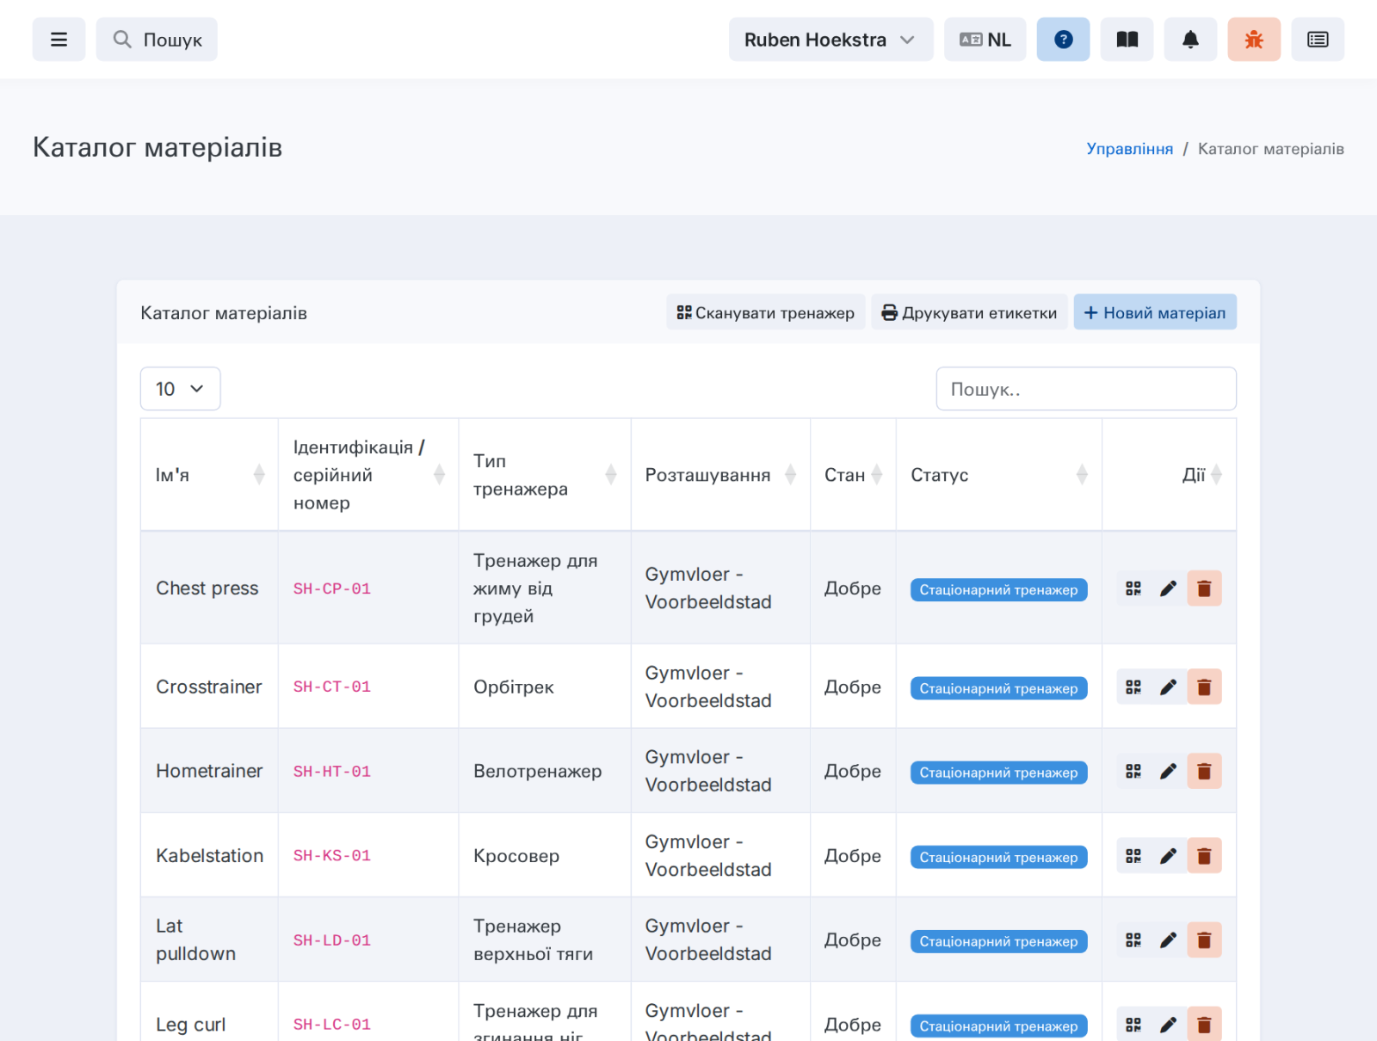Viewport: 1377px width, 1041px height.
Task: Open NL language selector
Action: point(985,40)
